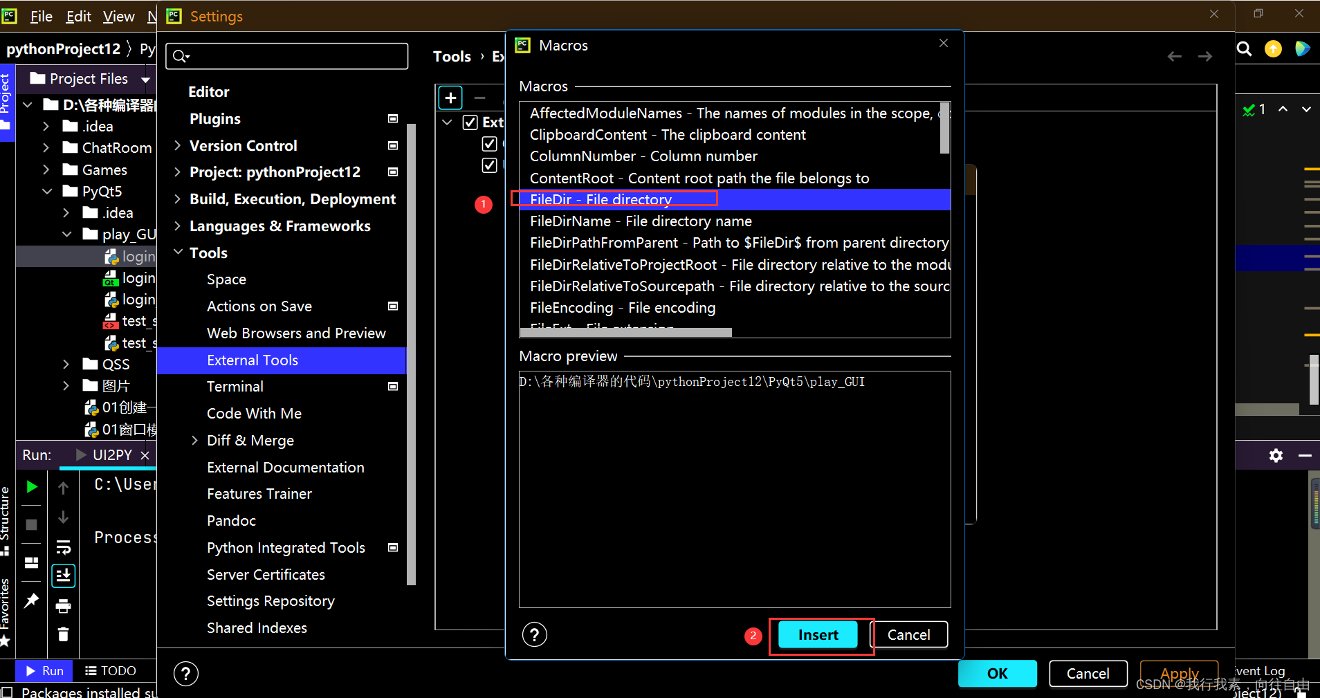Stop the running process

30,524
